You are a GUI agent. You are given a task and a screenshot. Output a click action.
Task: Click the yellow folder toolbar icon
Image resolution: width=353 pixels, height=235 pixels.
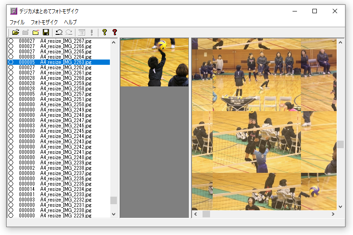(36, 32)
